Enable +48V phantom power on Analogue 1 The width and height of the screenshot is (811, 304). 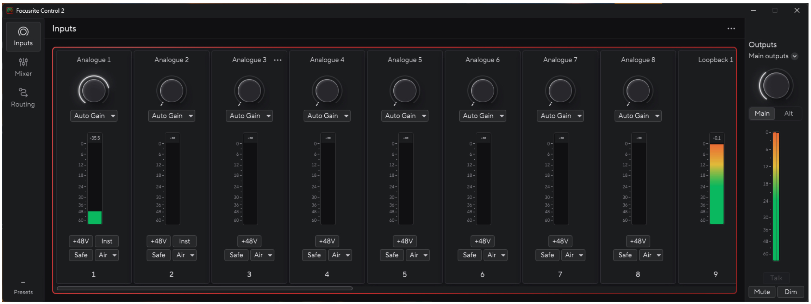[81, 241]
